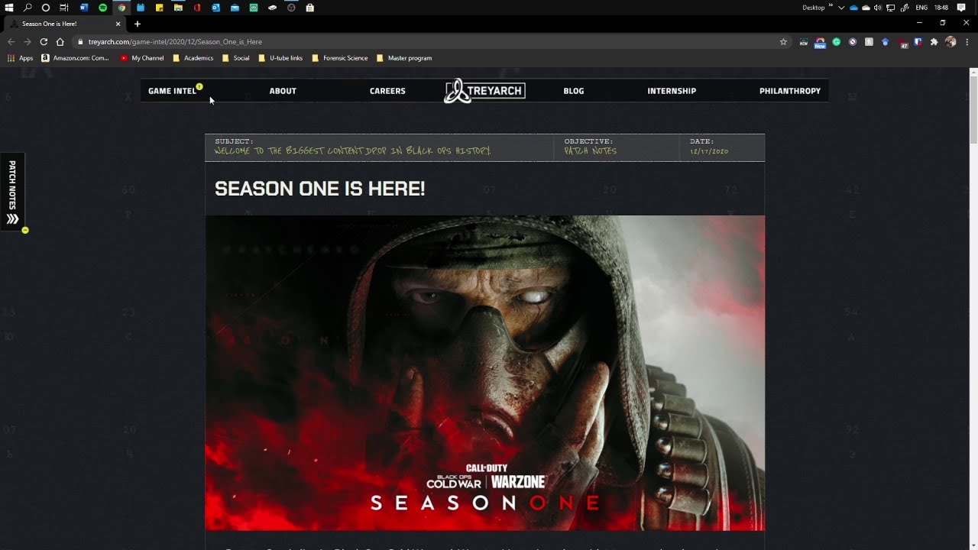Viewport: 978px width, 550px height.
Task: Open the Amazon.com bookmark
Action: tap(76, 58)
